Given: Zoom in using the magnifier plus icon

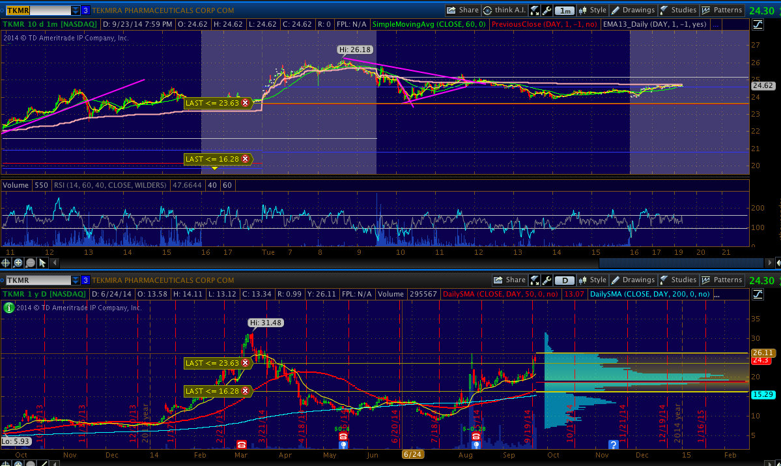Looking at the screenshot, I should click(x=18, y=263).
